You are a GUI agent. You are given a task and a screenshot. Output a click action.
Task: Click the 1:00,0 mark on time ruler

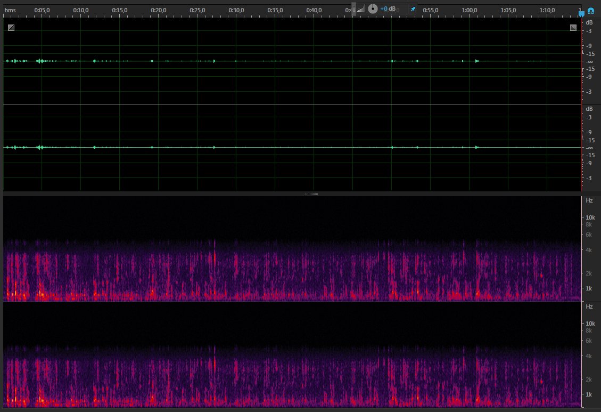click(469, 10)
